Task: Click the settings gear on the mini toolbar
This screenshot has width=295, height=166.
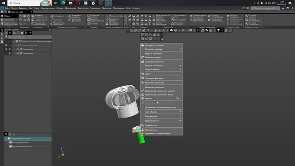Action: [162, 39]
